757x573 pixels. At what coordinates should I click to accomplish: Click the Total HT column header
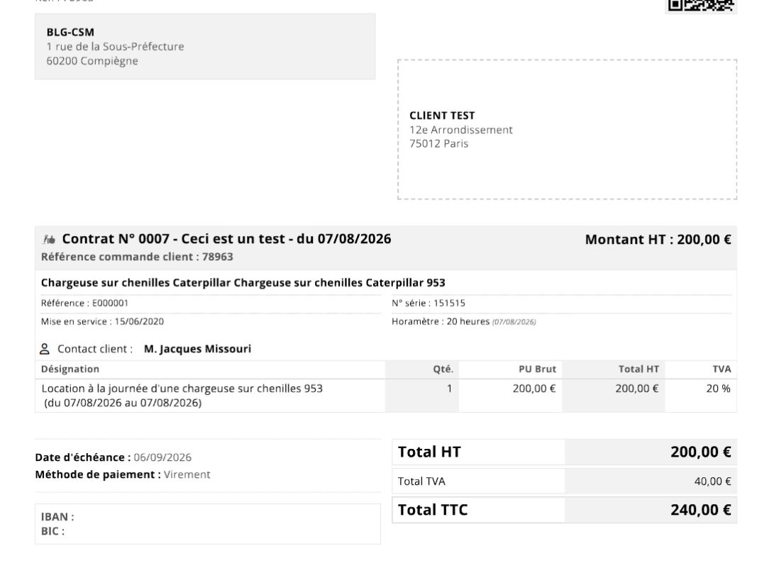639,369
